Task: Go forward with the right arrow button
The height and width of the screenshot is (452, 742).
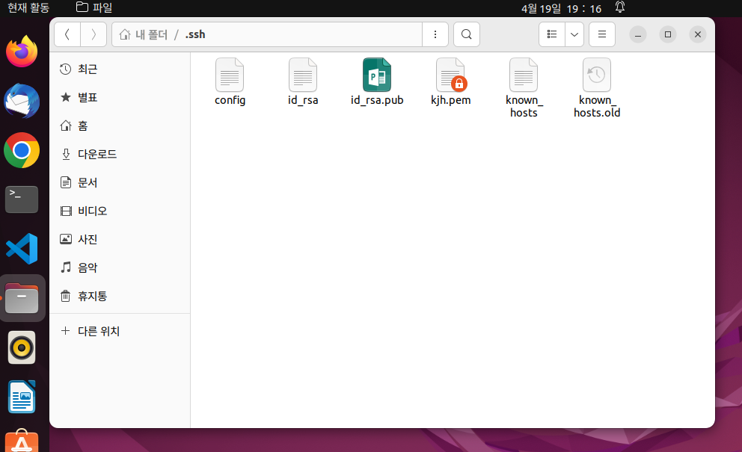Action: [x=93, y=34]
